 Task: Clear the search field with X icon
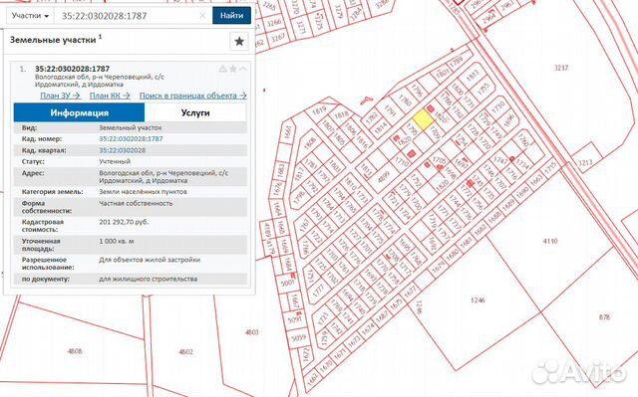pyautogui.click(x=202, y=16)
